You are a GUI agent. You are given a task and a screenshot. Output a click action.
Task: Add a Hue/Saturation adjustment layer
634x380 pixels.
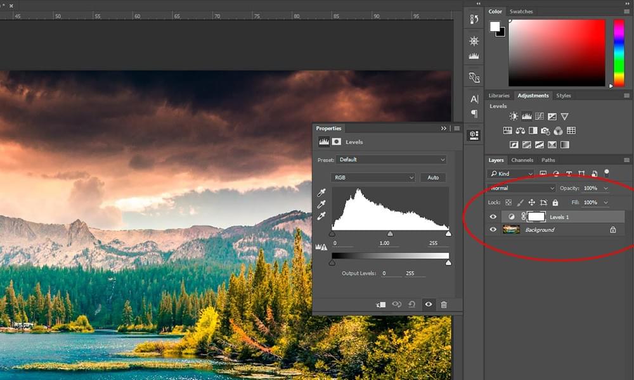coord(507,130)
